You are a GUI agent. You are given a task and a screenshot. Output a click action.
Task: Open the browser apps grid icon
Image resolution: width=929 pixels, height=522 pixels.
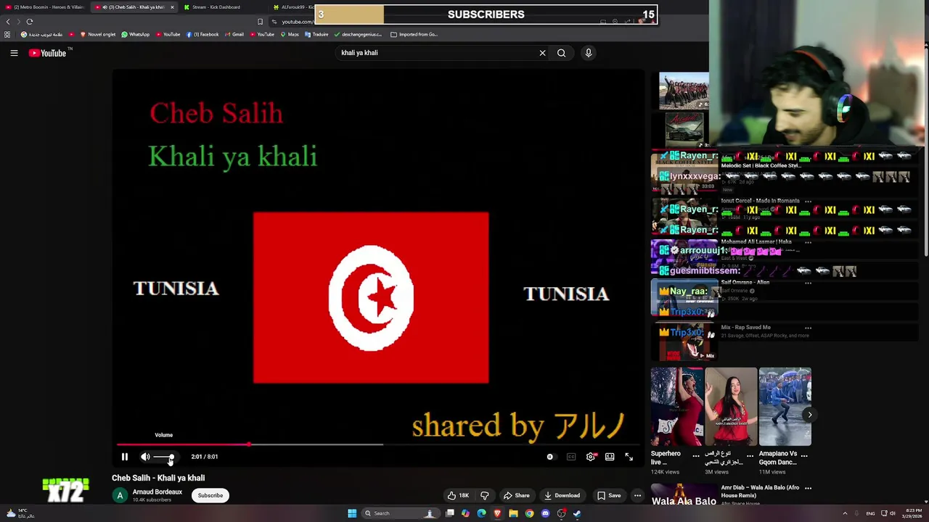tap(7, 34)
